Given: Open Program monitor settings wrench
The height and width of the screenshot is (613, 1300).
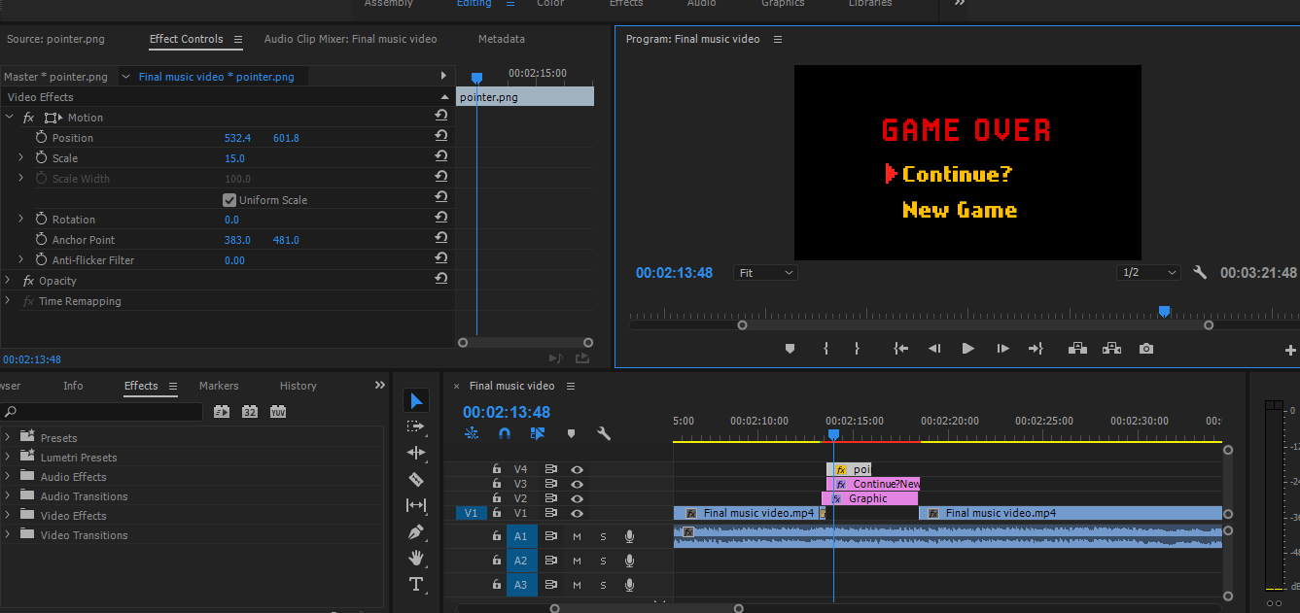Looking at the screenshot, I should click(1200, 273).
